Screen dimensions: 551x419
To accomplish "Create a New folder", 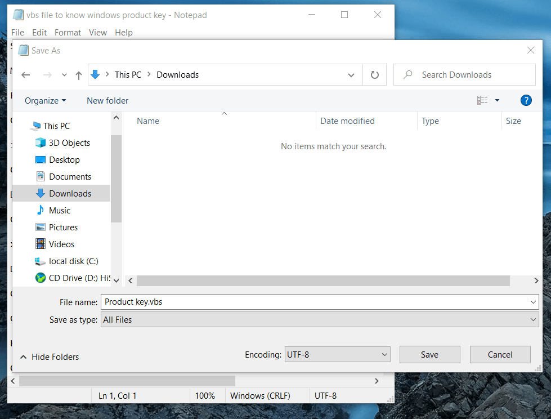I will point(107,101).
